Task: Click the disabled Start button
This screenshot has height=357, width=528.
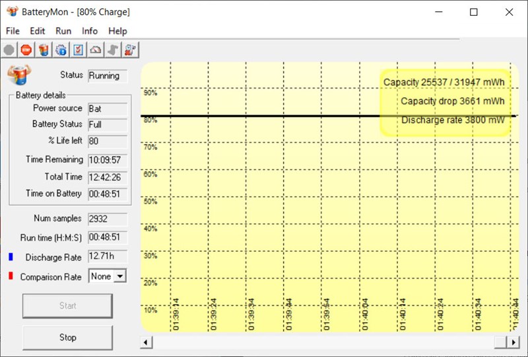Action: point(67,305)
